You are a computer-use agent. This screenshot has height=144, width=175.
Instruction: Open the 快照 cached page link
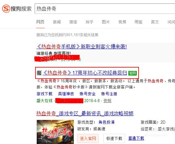[107, 101]
